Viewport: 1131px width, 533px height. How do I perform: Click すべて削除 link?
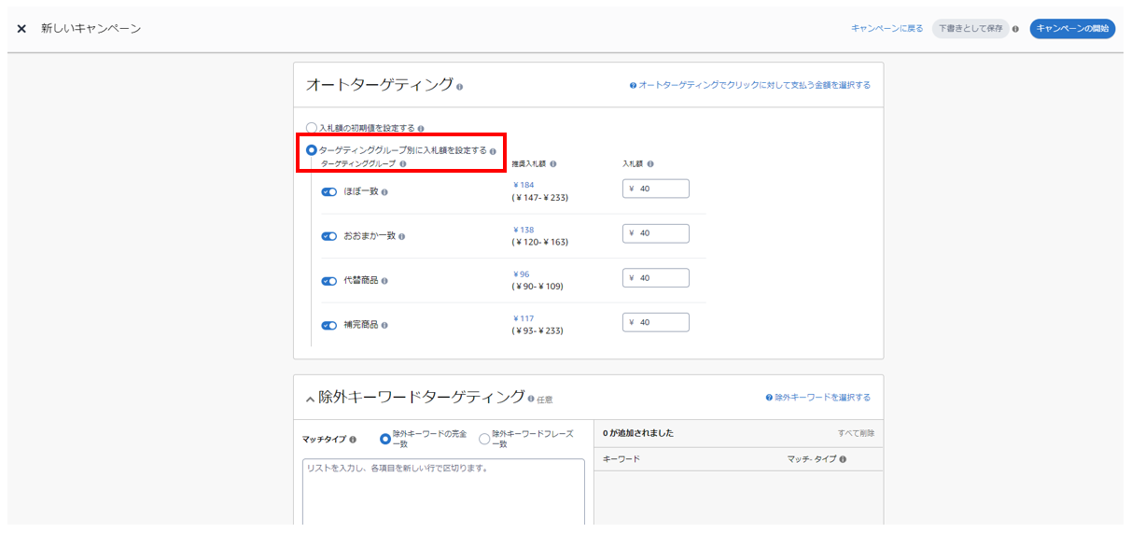pyautogui.click(x=856, y=433)
